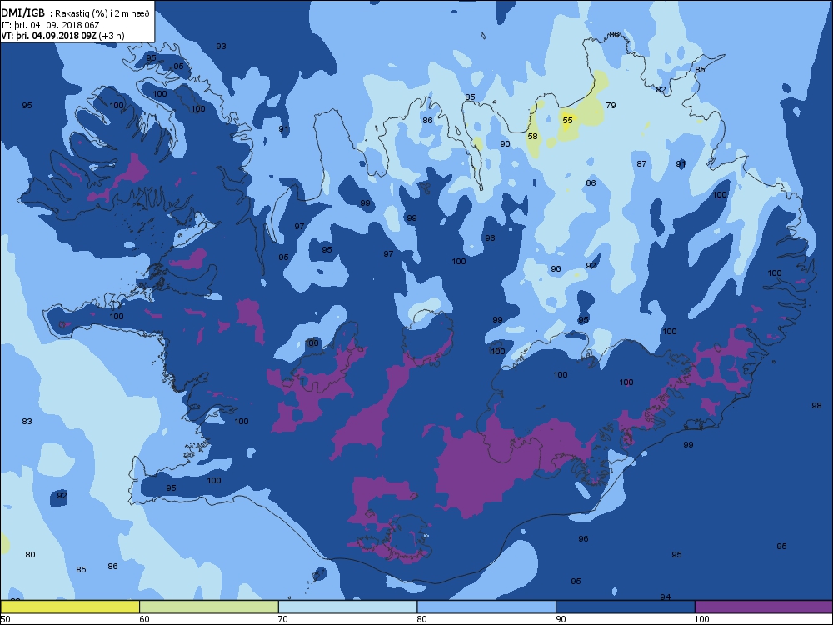The width and height of the screenshot is (833, 625).
Task: Select the medium blue 80–90 legend band
Action: click(x=486, y=607)
